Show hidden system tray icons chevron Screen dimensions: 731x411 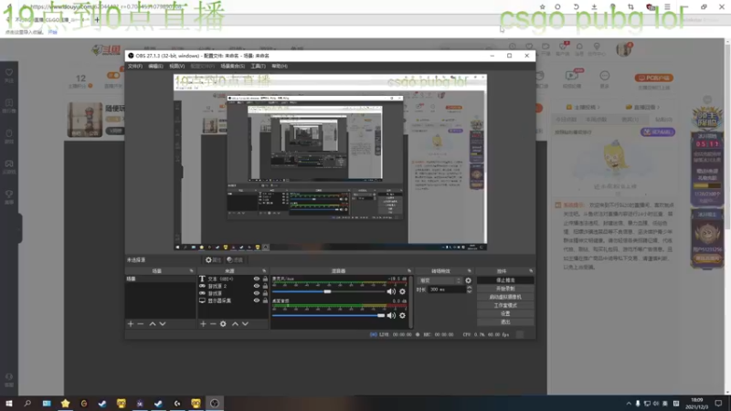coord(629,403)
